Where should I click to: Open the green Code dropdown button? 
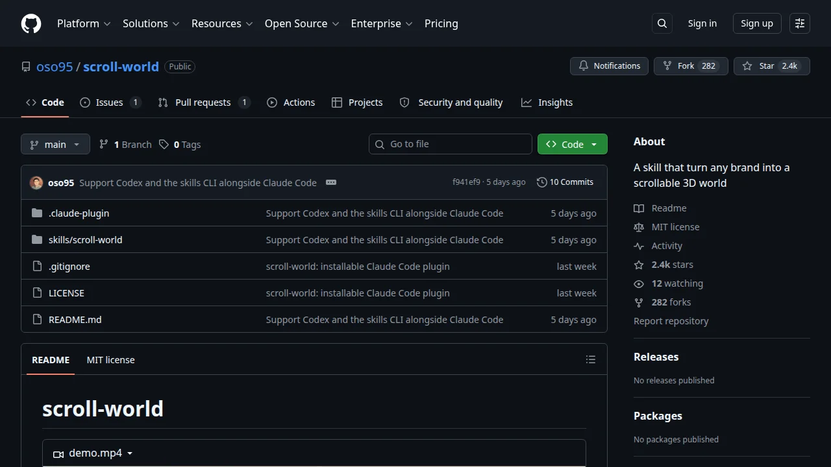tap(573, 144)
